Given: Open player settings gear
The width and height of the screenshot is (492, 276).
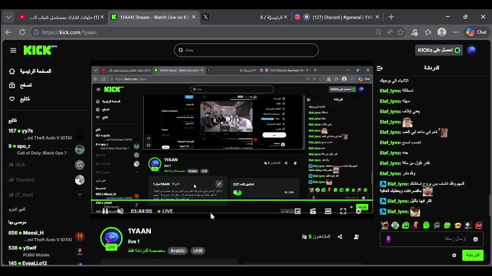Looking at the screenshot, I should click(x=359, y=211).
